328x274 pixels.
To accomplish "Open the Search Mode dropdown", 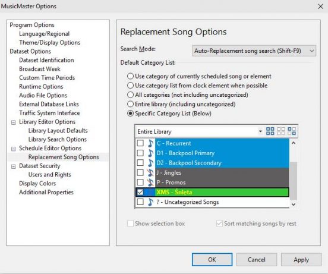I will pyautogui.click(x=254, y=51).
